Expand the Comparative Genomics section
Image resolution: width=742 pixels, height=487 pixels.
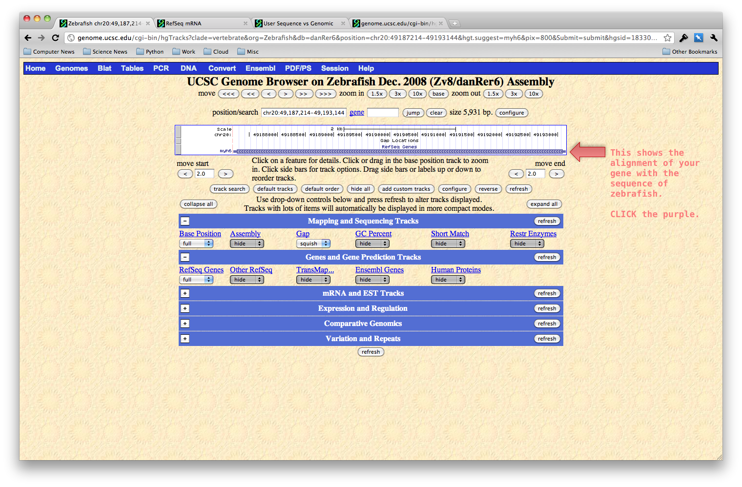pyautogui.click(x=185, y=324)
